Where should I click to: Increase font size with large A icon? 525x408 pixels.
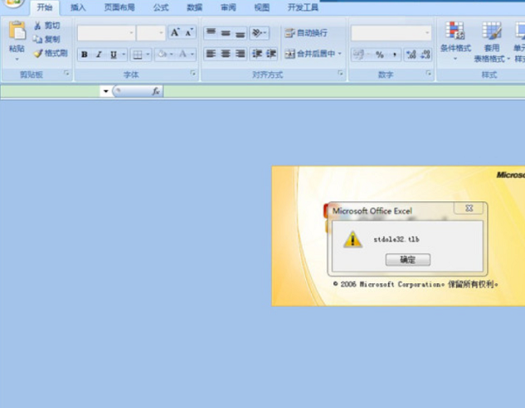click(x=175, y=33)
